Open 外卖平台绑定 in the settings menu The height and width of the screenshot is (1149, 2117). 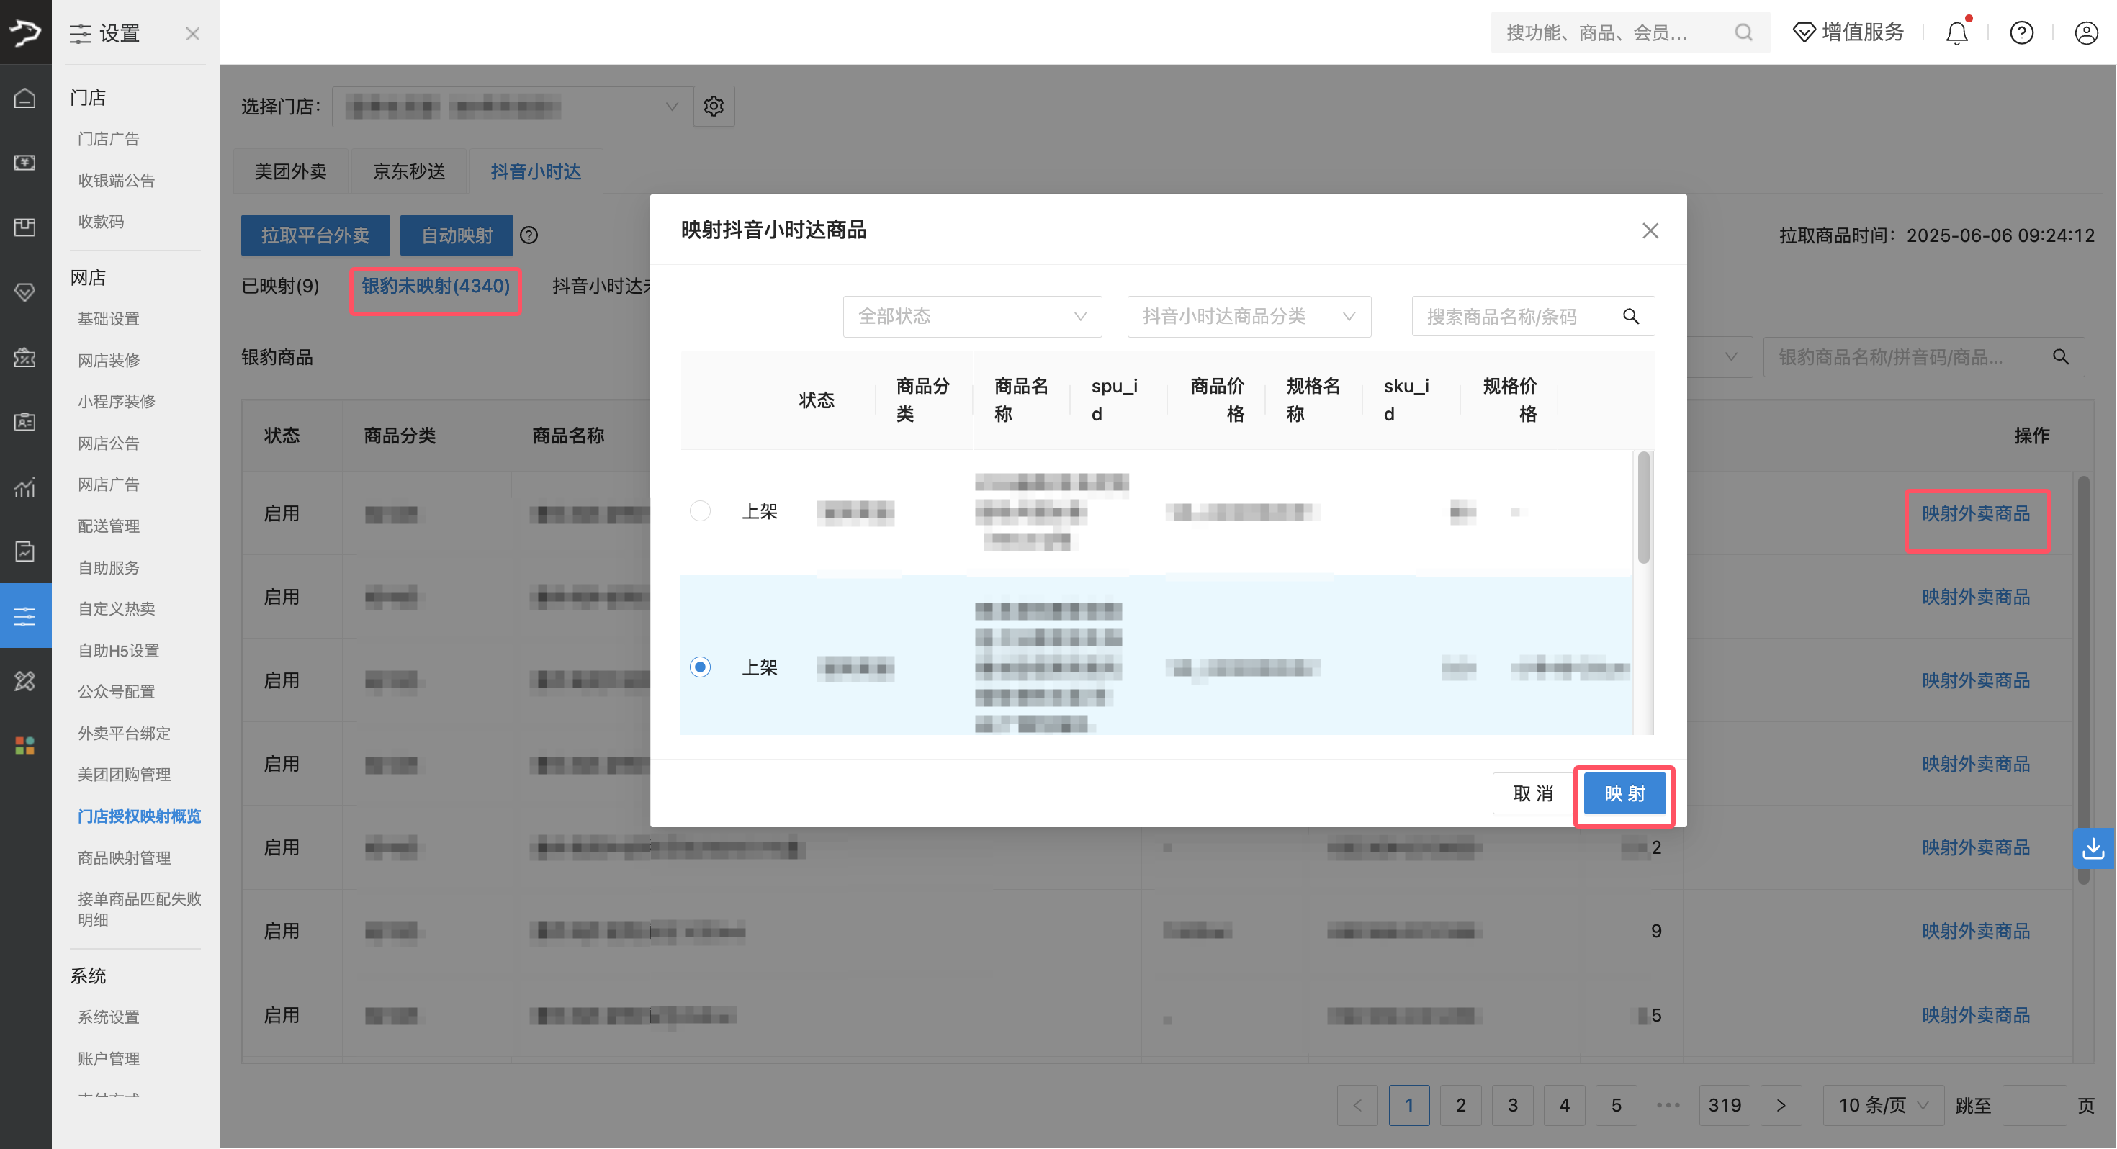pyautogui.click(x=124, y=732)
